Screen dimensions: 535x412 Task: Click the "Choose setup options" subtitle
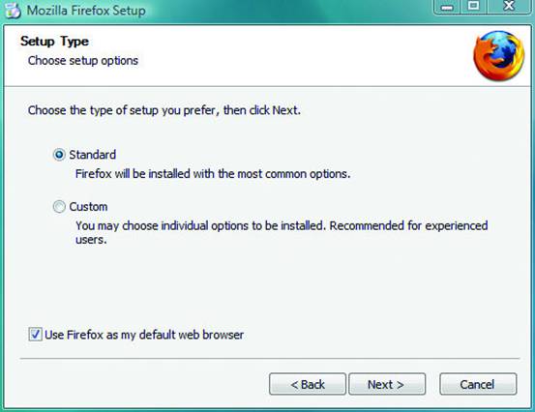83,61
